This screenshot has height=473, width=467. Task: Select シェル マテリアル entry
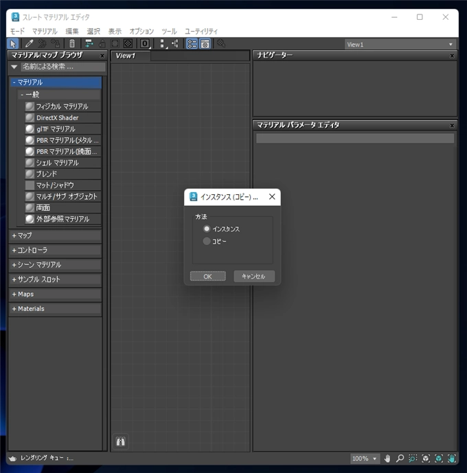[62, 163]
